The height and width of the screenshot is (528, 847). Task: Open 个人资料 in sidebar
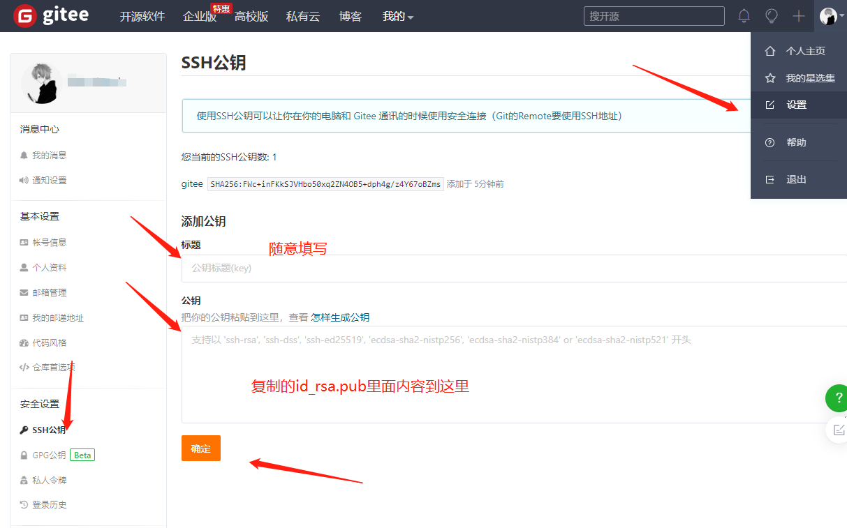50,267
